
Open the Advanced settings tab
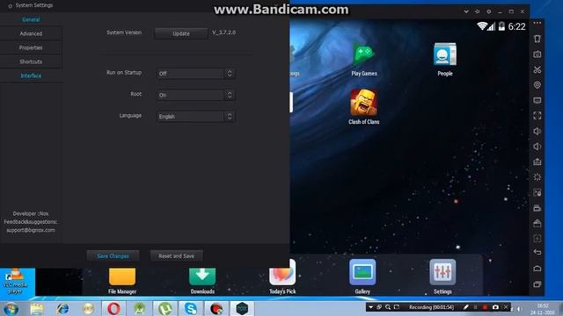(x=31, y=33)
